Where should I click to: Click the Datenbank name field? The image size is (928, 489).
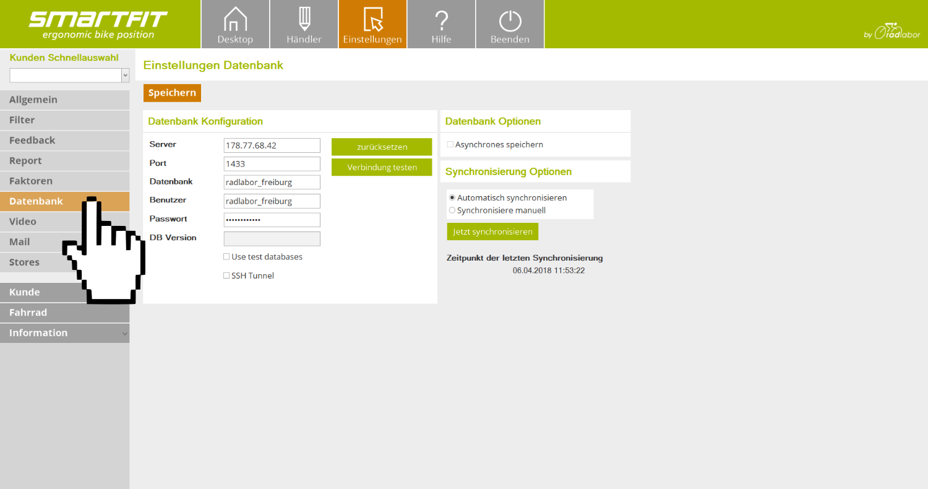point(272,183)
